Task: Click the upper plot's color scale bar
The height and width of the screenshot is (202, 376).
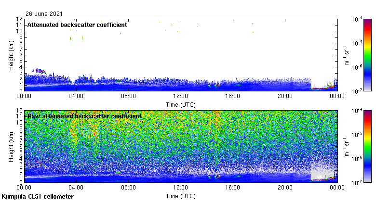Action: point(367,55)
